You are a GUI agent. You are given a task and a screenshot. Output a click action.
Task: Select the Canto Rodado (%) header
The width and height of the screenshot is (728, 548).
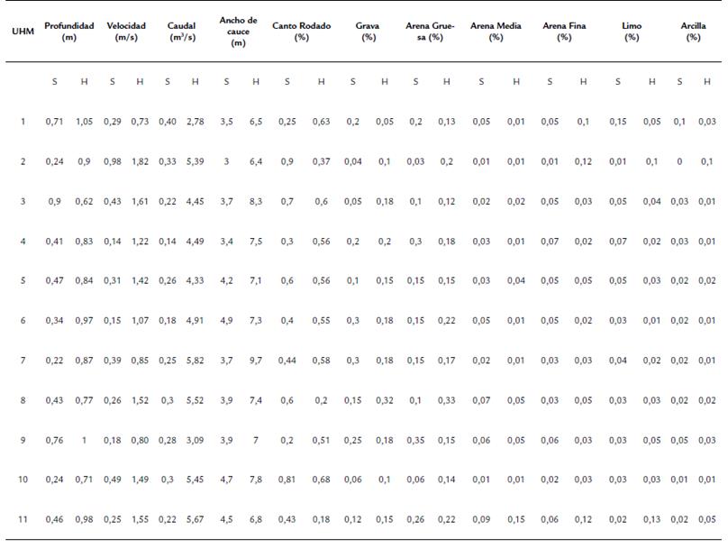point(302,32)
